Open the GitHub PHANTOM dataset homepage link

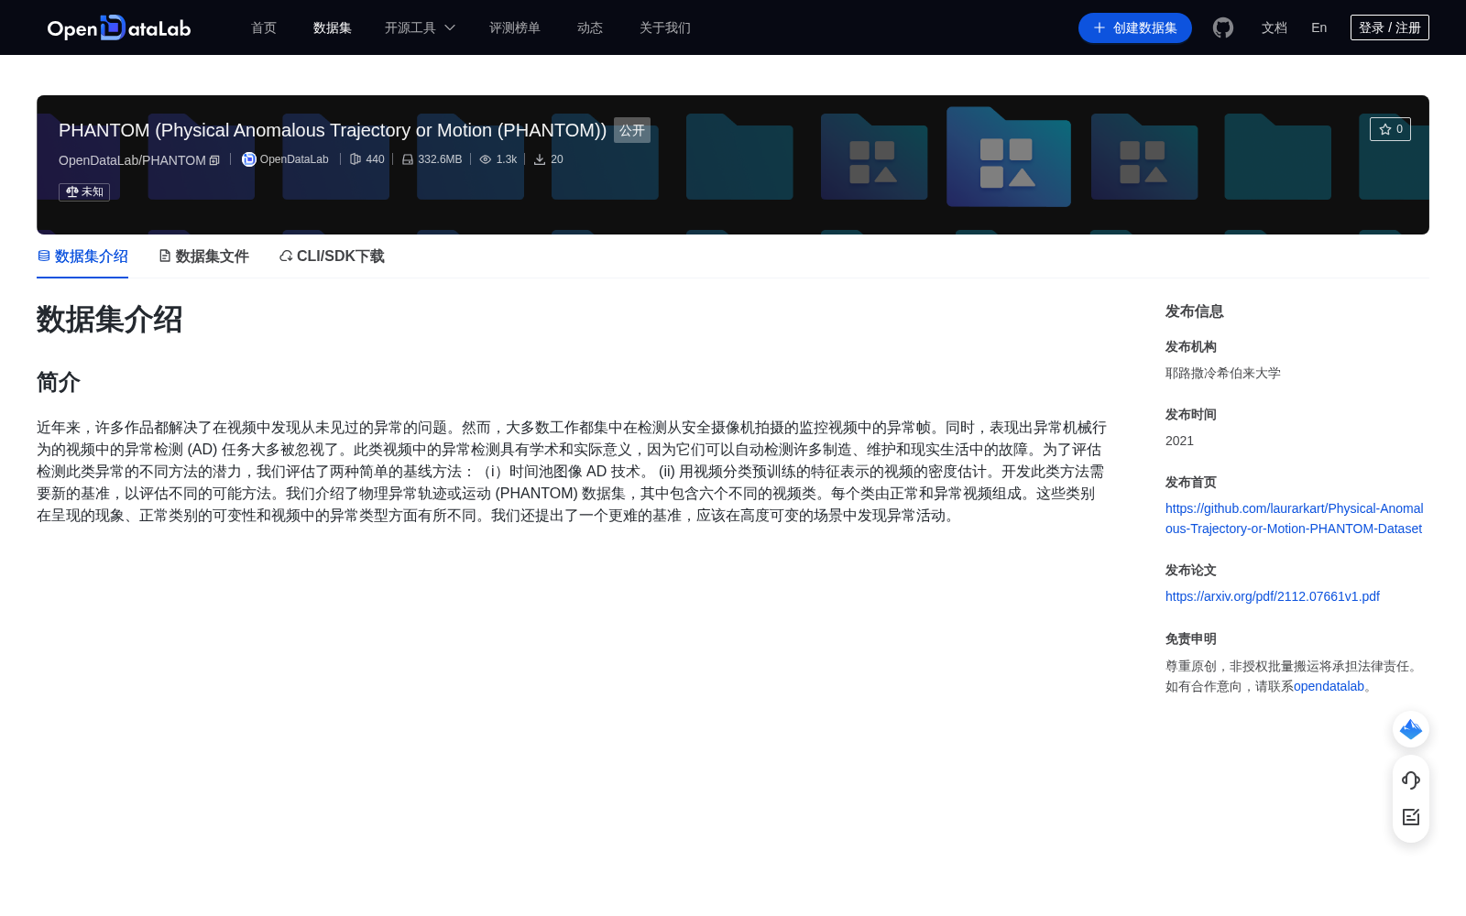[x=1295, y=518]
